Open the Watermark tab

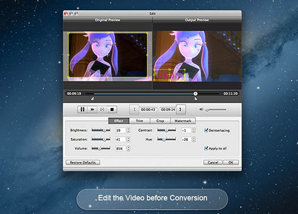[x=183, y=121]
